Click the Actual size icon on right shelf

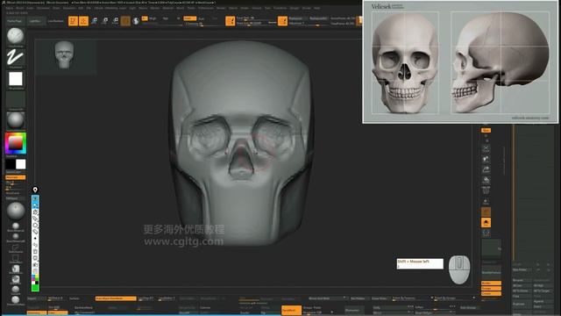486,169
